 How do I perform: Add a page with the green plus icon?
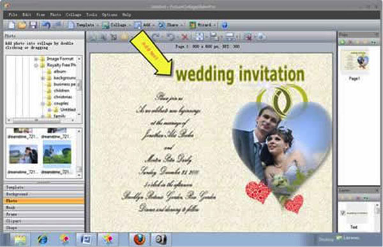point(342,42)
